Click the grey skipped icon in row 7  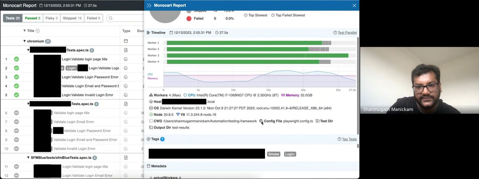[x=16, y=122]
